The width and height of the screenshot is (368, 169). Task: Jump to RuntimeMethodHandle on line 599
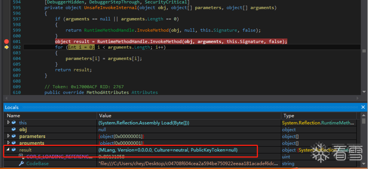tap(109, 30)
